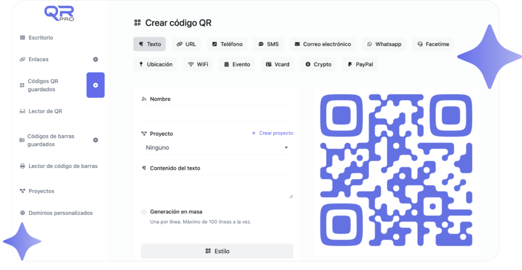Click the Crear proyecto link
Image resolution: width=522 pixels, height=270 pixels.
[272, 133]
